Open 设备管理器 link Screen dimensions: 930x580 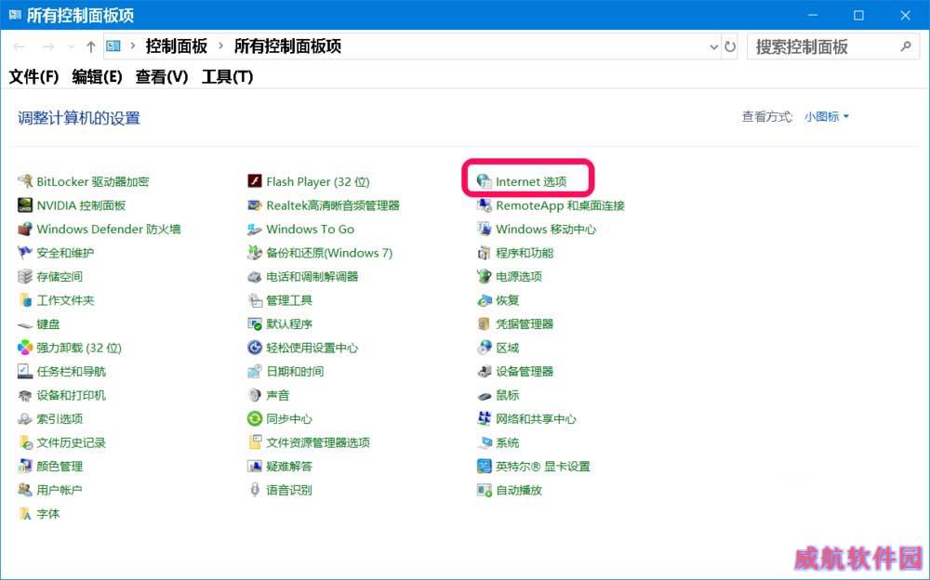(525, 371)
